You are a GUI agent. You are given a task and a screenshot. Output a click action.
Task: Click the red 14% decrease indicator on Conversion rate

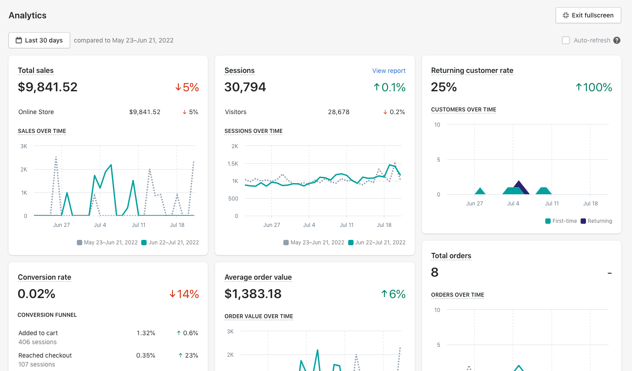coord(184,294)
